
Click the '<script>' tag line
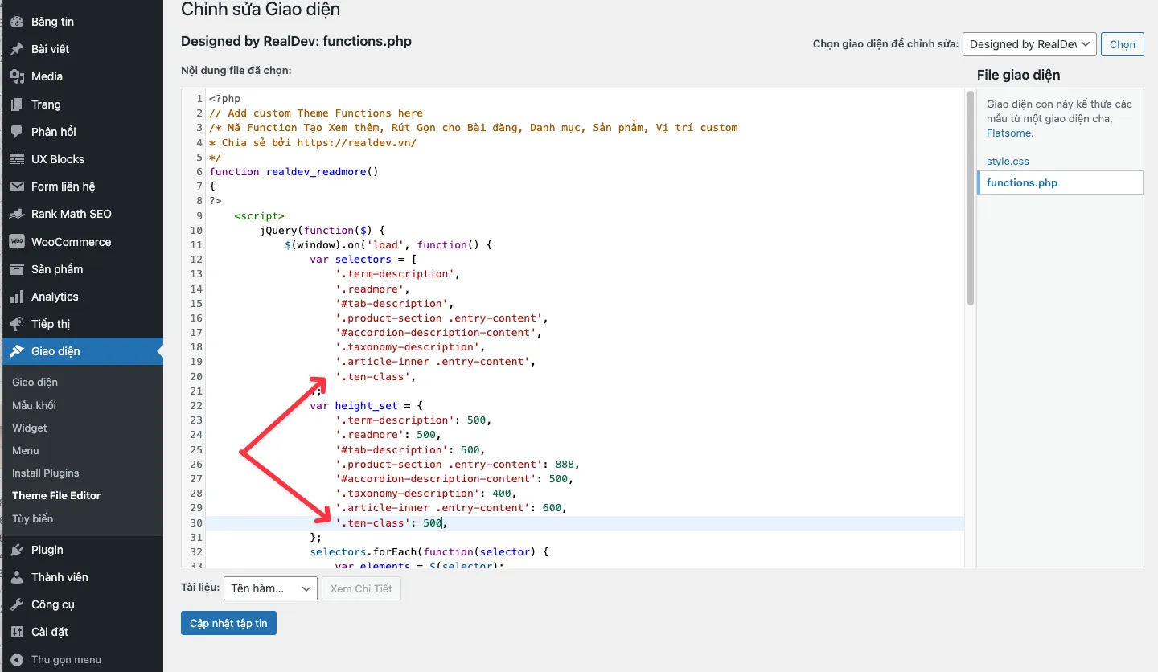point(259,215)
